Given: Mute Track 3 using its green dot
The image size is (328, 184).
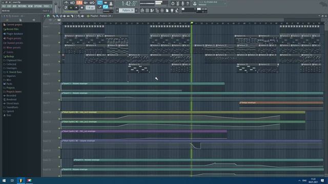Looking at the screenshot, I should point(59,52).
